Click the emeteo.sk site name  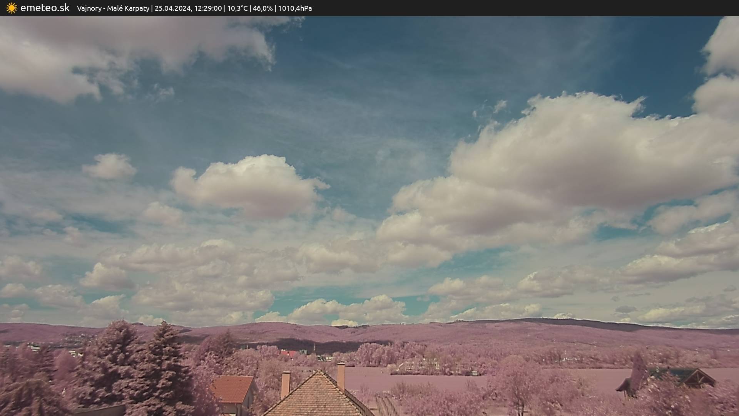(45, 8)
